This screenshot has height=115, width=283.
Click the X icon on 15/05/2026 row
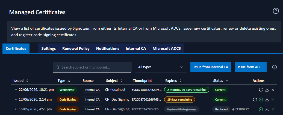pos(273,109)
